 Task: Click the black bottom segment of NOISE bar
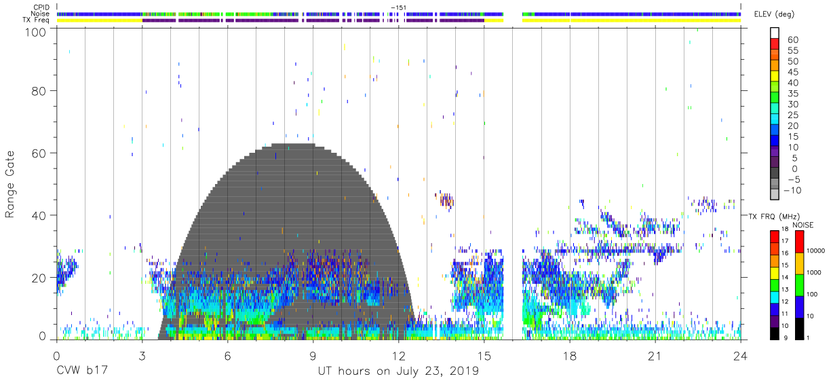click(x=799, y=327)
